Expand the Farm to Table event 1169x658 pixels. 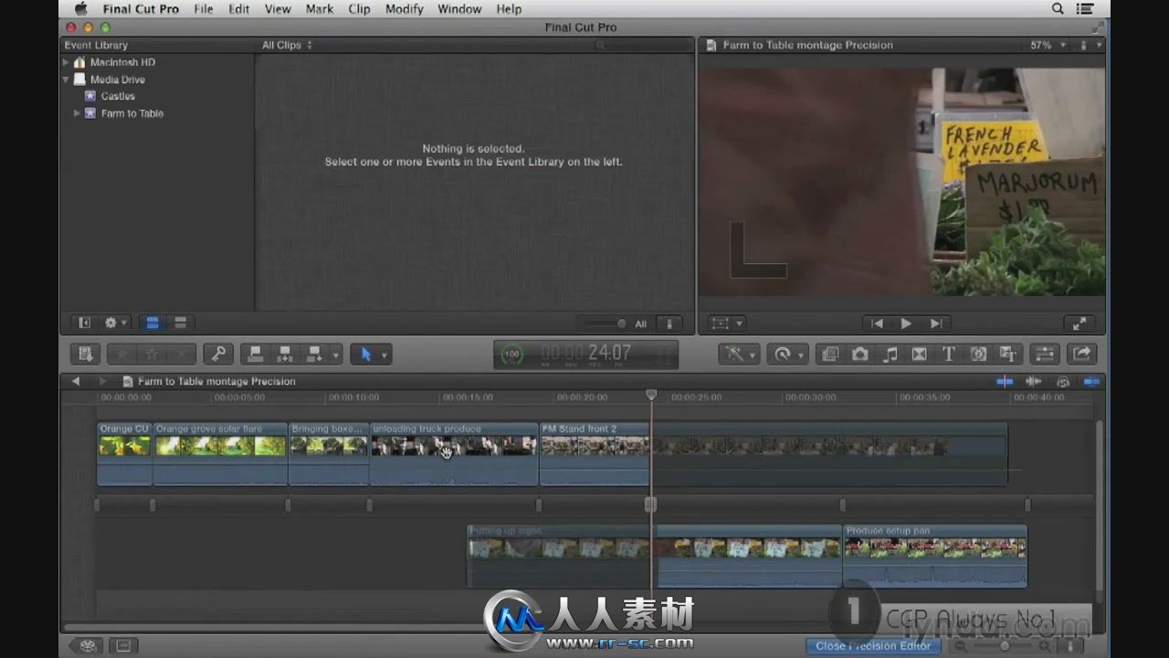coord(76,113)
